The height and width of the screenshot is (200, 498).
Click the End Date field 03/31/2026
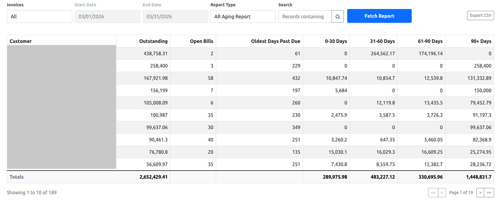(175, 17)
